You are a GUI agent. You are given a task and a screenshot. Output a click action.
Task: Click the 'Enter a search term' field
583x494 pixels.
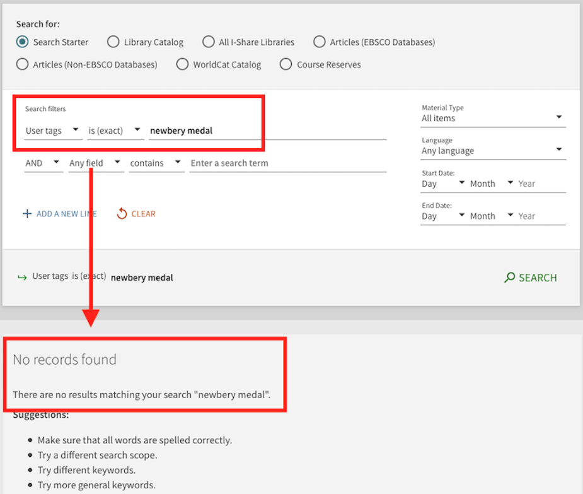click(287, 163)
